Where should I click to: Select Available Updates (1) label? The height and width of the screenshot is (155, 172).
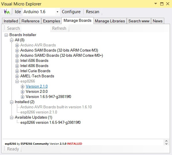34,117
